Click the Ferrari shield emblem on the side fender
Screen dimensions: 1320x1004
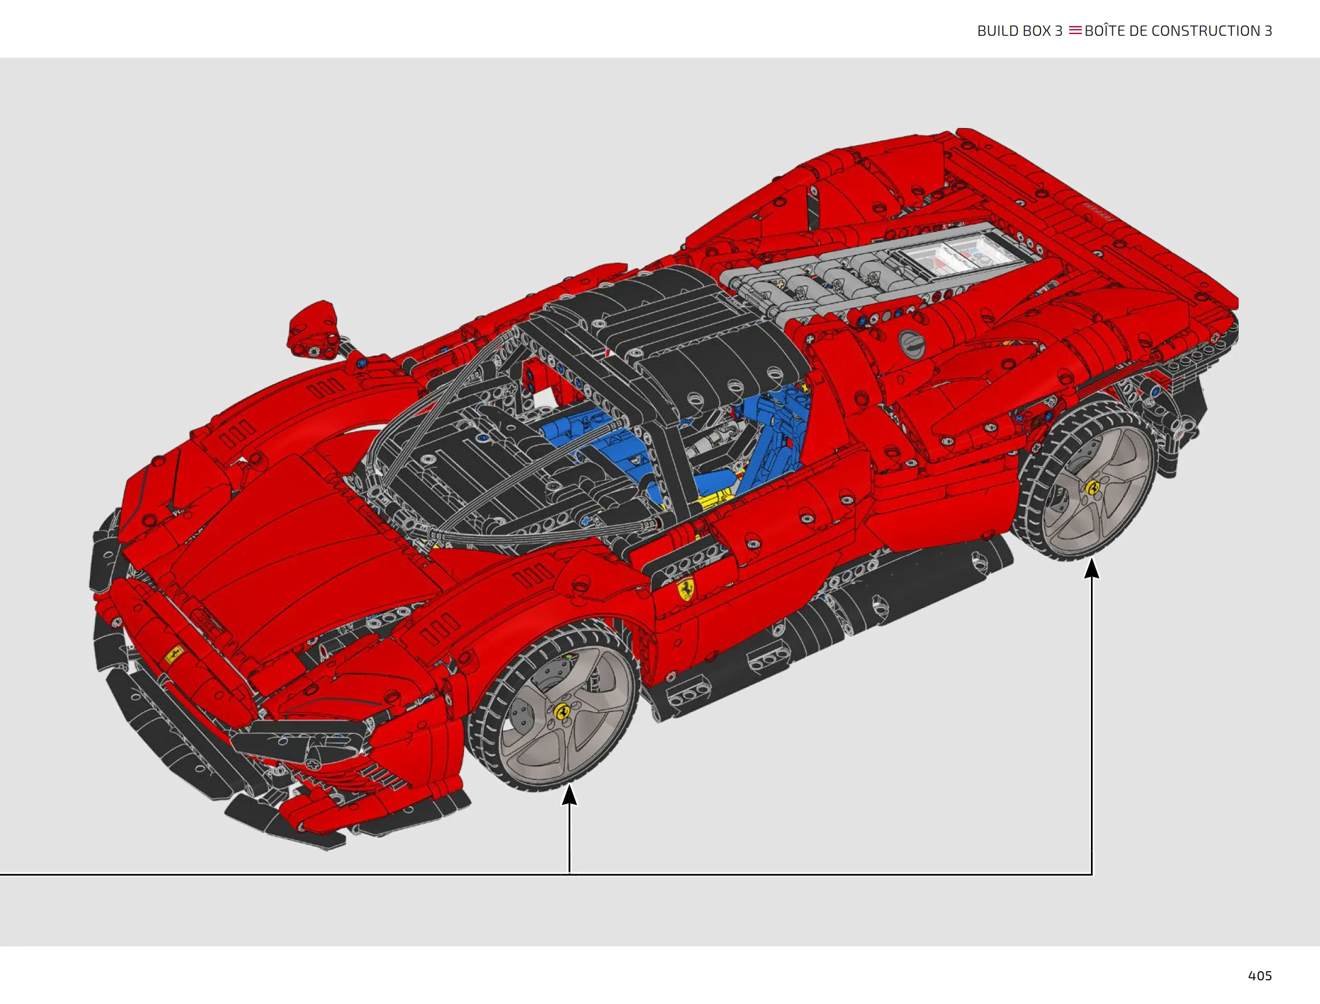686,589
